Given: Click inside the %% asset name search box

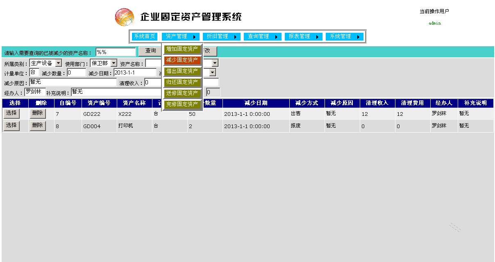Looking at the screenshot, I should coord(116,51).
